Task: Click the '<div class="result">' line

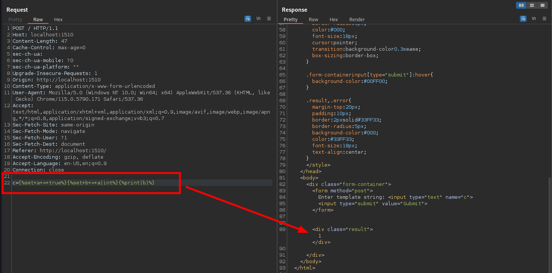Action: pyautogui.click(x=342, y=229)
